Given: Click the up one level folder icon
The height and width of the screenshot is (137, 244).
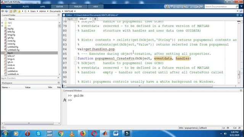Looking at the screenshot, I should [11, 11].
